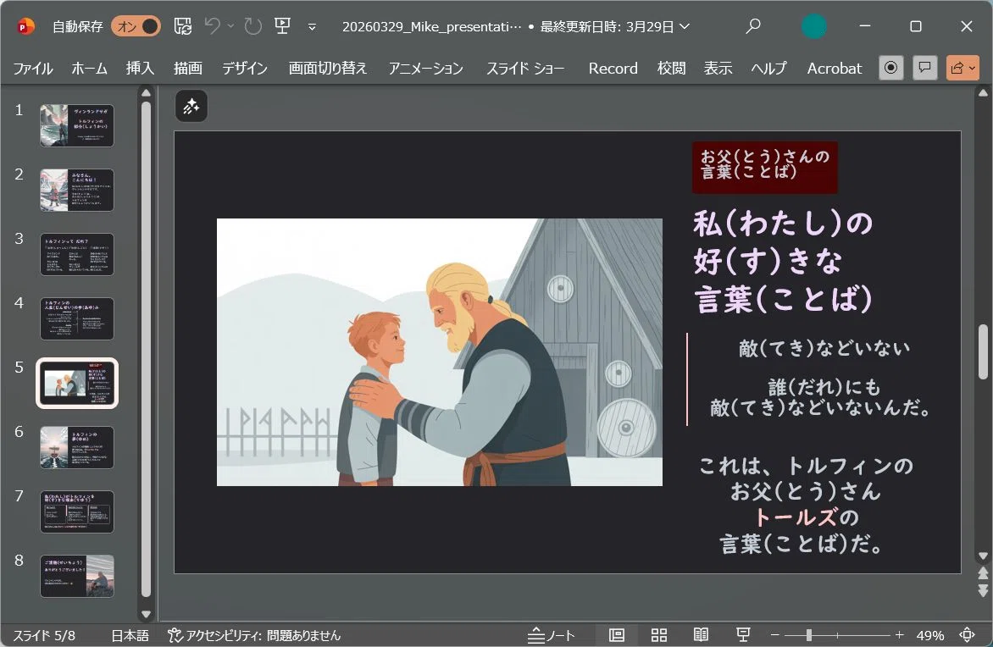The width and height of the screenshot is (993, 647).
Task: Open Customize Quick Access Toolbar dropdown
Action: pyautogui.click(x=312, y=26)
